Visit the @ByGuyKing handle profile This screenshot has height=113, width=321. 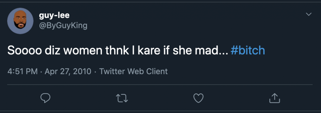click(x=63, y=26)
